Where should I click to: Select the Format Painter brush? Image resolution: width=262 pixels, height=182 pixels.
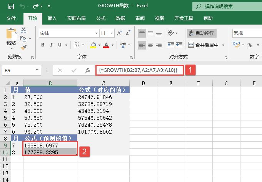point(23,47)
